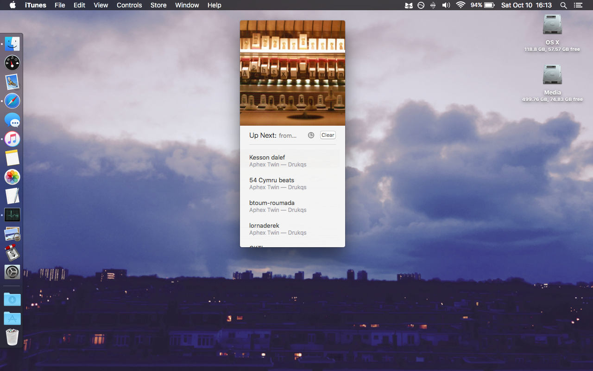The width and height of the screenshot is (593, 371).
Task: Click the Clear button in Up Next
Action: pos(328,135)
